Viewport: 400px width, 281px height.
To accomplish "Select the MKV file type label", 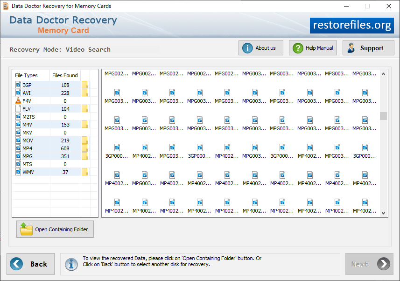I will 27,133.
